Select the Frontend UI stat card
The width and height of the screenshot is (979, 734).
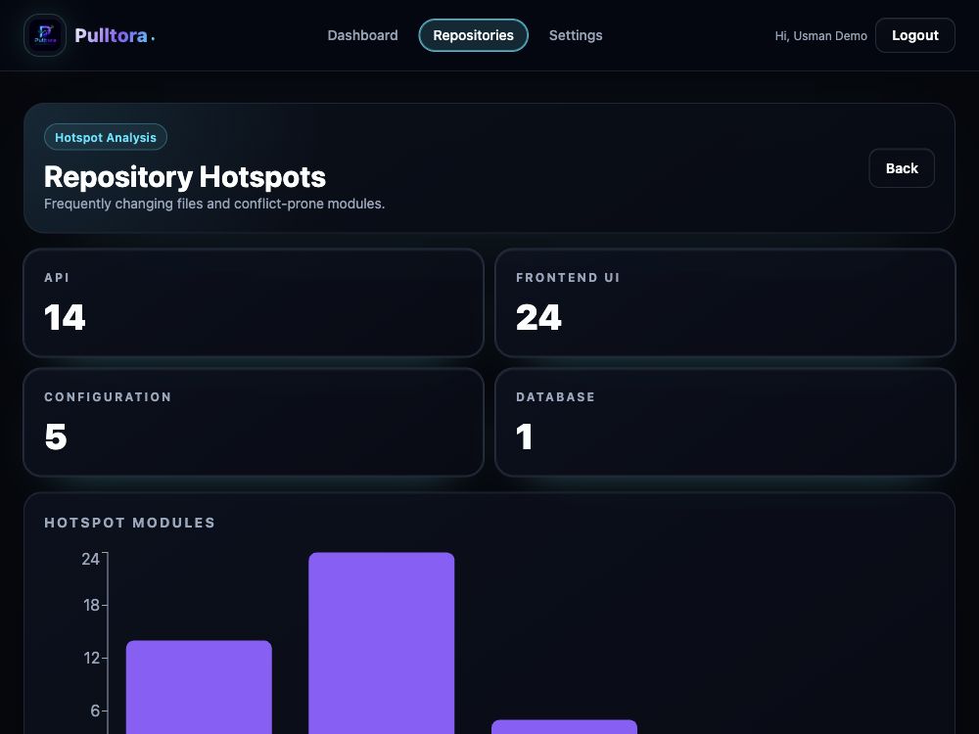pos(724,302)
